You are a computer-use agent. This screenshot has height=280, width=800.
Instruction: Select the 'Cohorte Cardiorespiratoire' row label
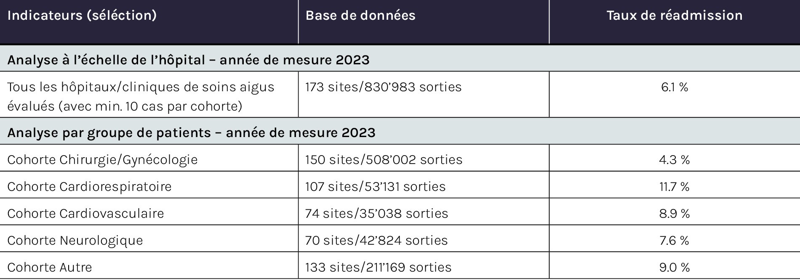coord(89,187)
